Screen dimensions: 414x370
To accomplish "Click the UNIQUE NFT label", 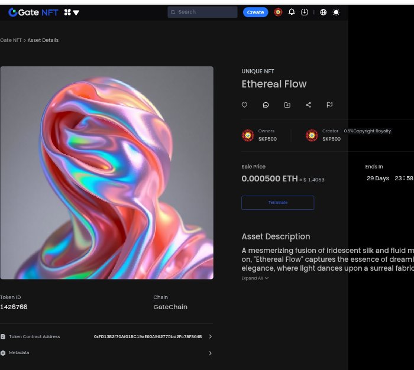I will pos(258,72).
